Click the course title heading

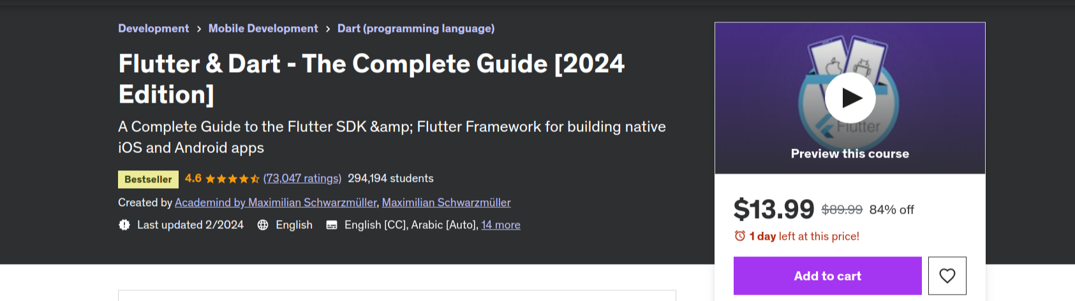point(372,78)
